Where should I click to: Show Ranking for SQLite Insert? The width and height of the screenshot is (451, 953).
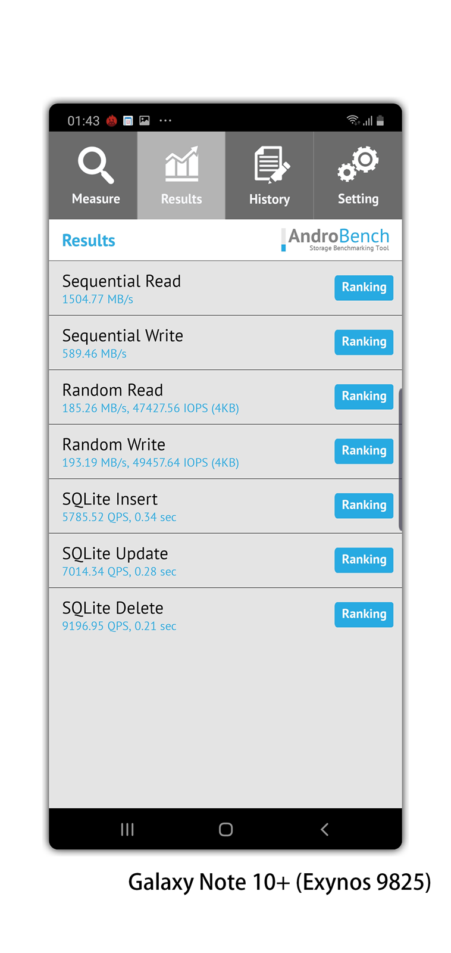click(364, 506)
